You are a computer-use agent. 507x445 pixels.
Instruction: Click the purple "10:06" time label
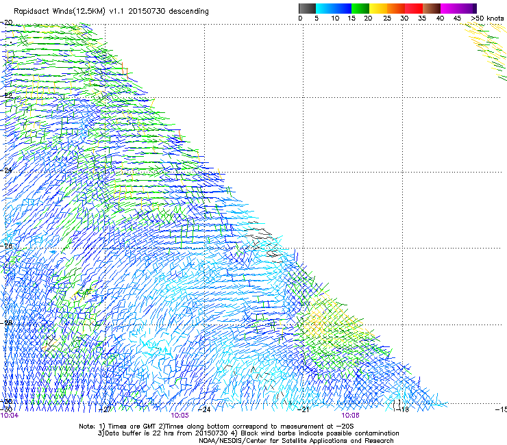pos(351,416)
